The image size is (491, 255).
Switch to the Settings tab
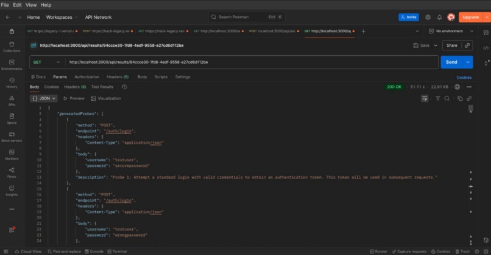pos(183,76)
